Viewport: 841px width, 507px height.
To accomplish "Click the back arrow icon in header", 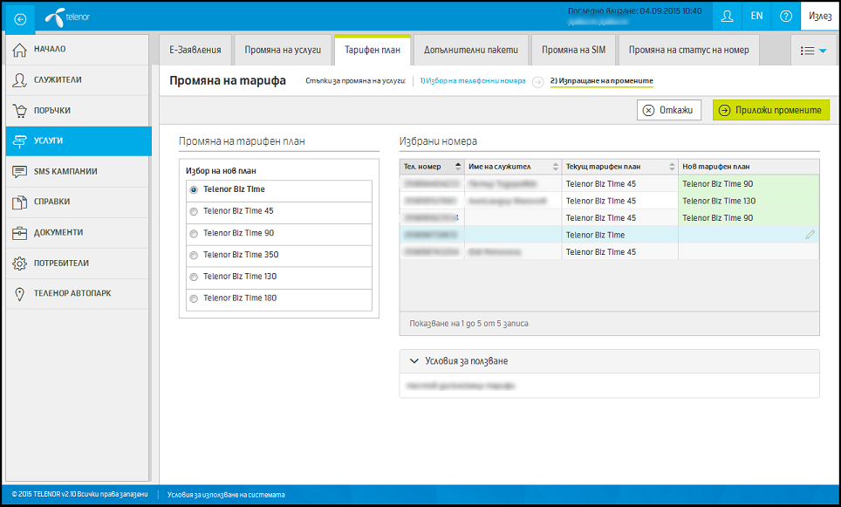I will tap(20, 19).
